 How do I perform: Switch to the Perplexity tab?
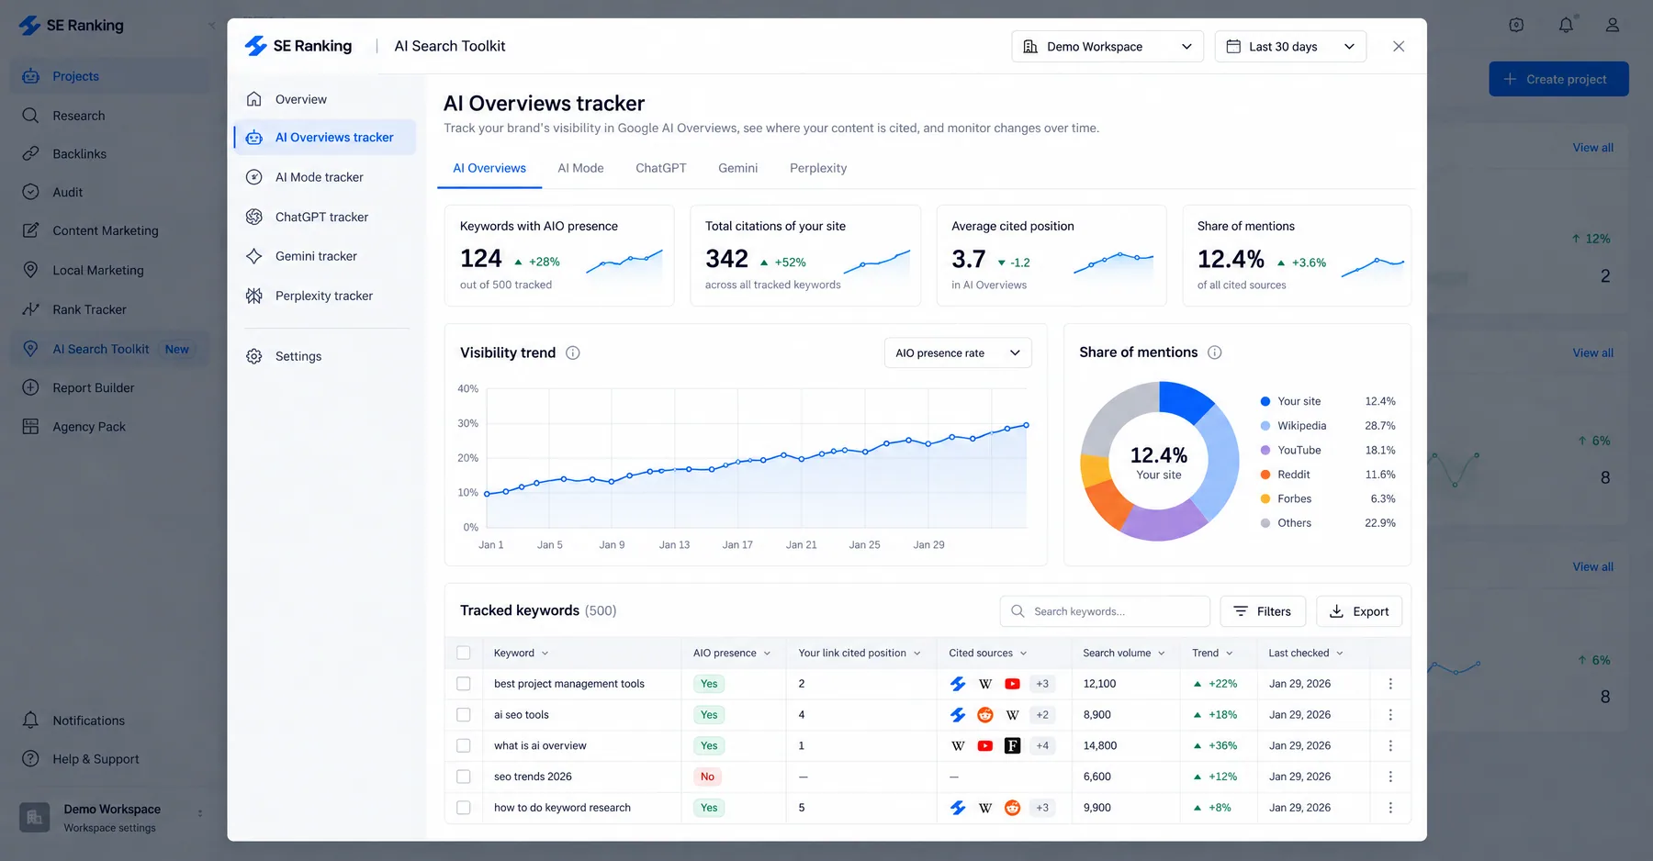click(818, 168)
